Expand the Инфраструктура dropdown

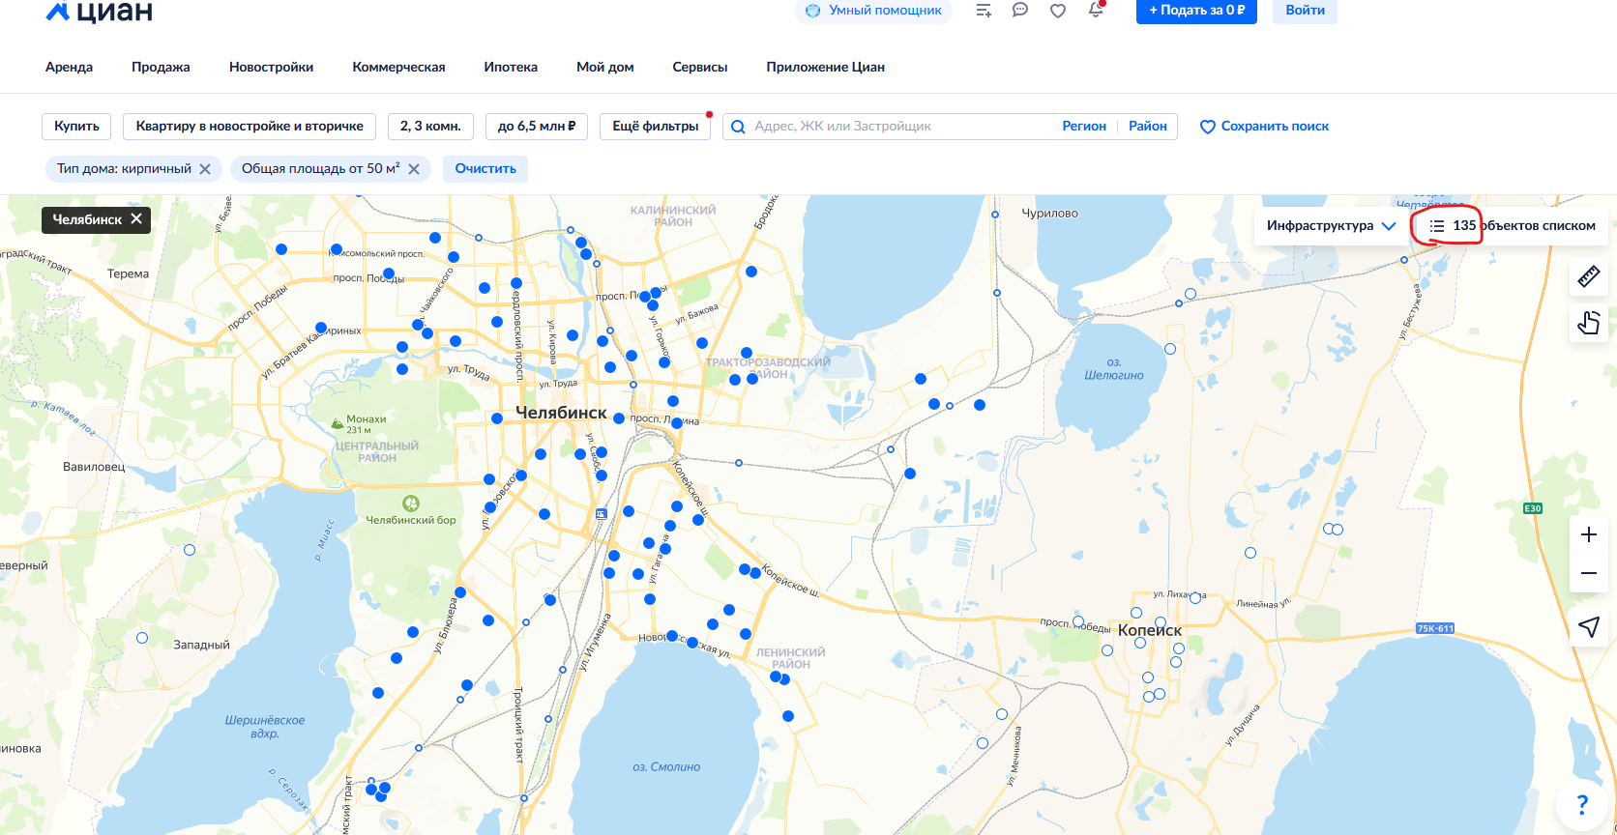point(1331,226)
